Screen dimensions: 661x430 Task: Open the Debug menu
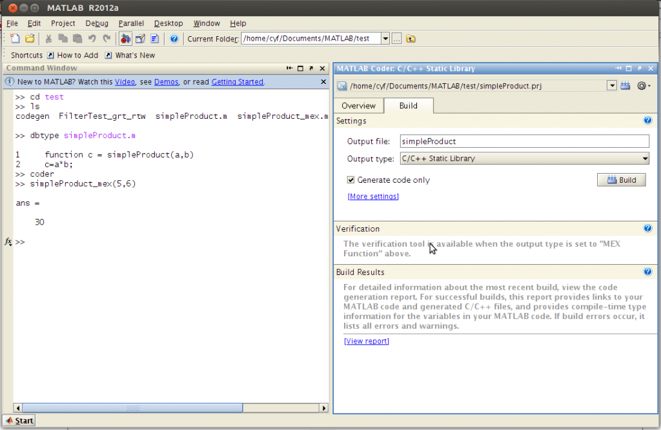(x=97, y=23)
